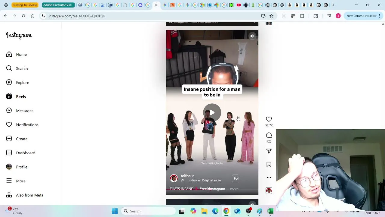
Task: Open the roifoolie username link
Action: tap(187, 176)
